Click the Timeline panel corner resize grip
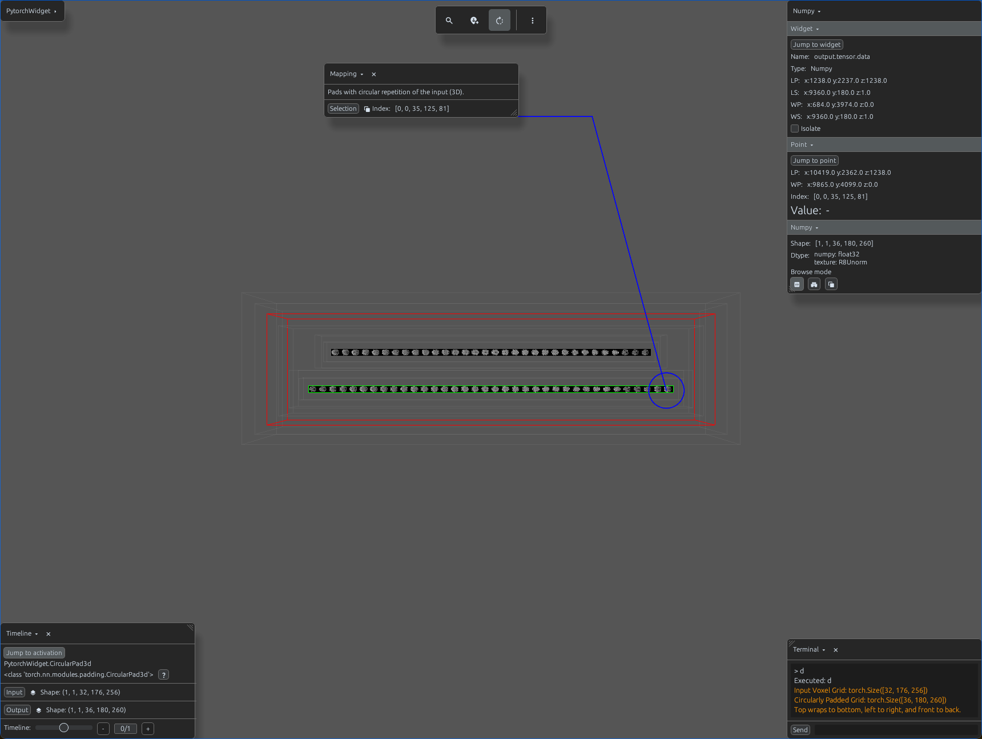 191,627
